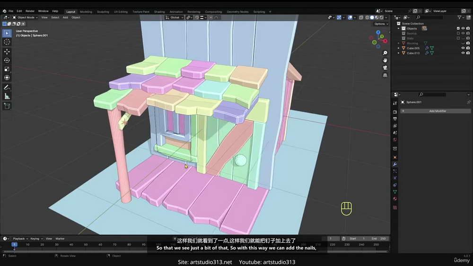Open the Object Constraints properties tab

tap(395, 185)
